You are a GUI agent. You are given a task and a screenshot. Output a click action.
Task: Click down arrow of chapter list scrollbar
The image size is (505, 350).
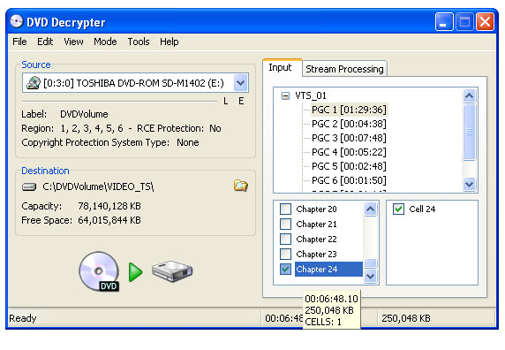click(x=371, y=276)
